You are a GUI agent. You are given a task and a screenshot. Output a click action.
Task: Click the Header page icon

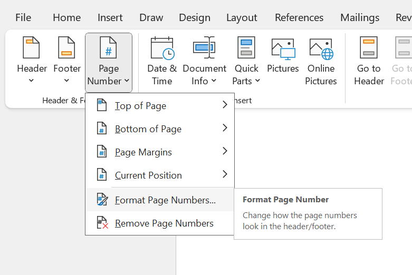point(31,47)
